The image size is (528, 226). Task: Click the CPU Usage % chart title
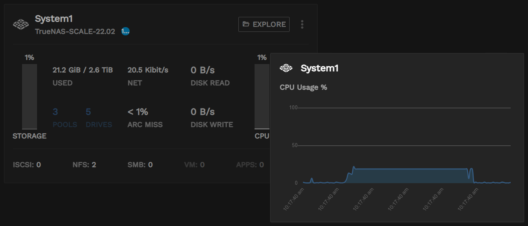(303, 87)
